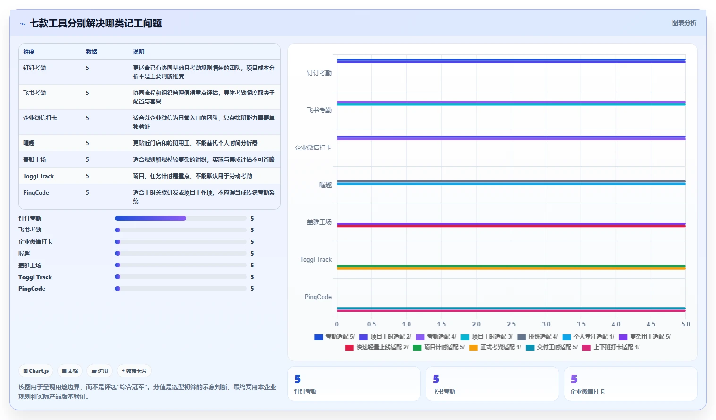Image resolution: width=716 pixels, height=420 pixels.
Task: Toggle the 考勤适配 4/ legend swatch
Action: point(420,337)
